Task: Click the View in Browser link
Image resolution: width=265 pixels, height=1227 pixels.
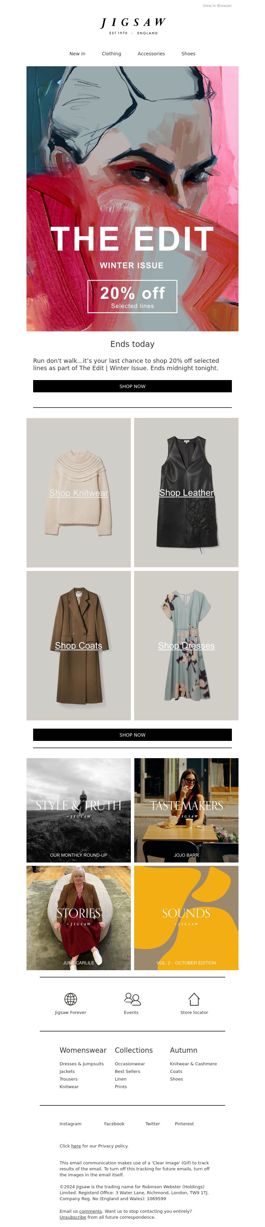Action: point(217,6)
